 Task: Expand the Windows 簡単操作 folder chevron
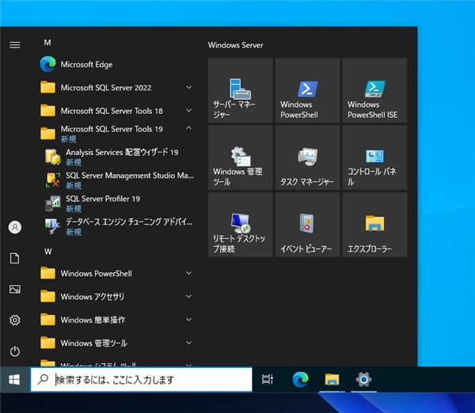click(x=188, y=320)
